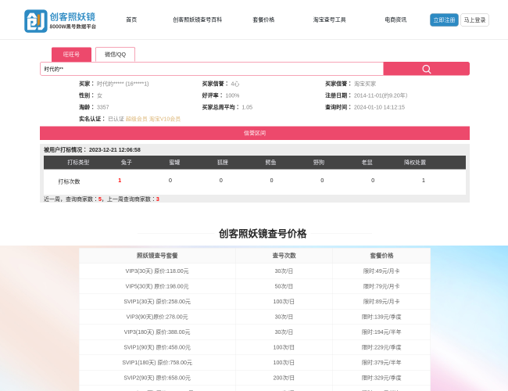Click the 已认证 status text

click(116, 119)
